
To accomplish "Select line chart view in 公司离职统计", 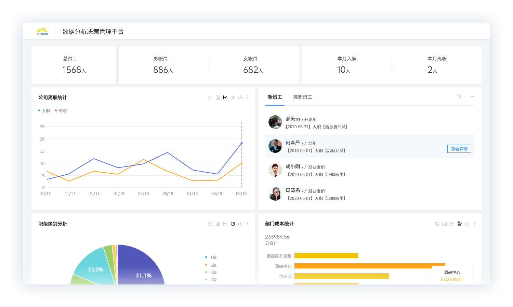I will [x=225, y=98].
